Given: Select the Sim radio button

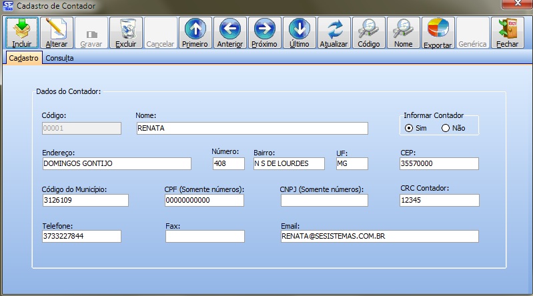Looking at the screenshot, I should coord(409,128).
